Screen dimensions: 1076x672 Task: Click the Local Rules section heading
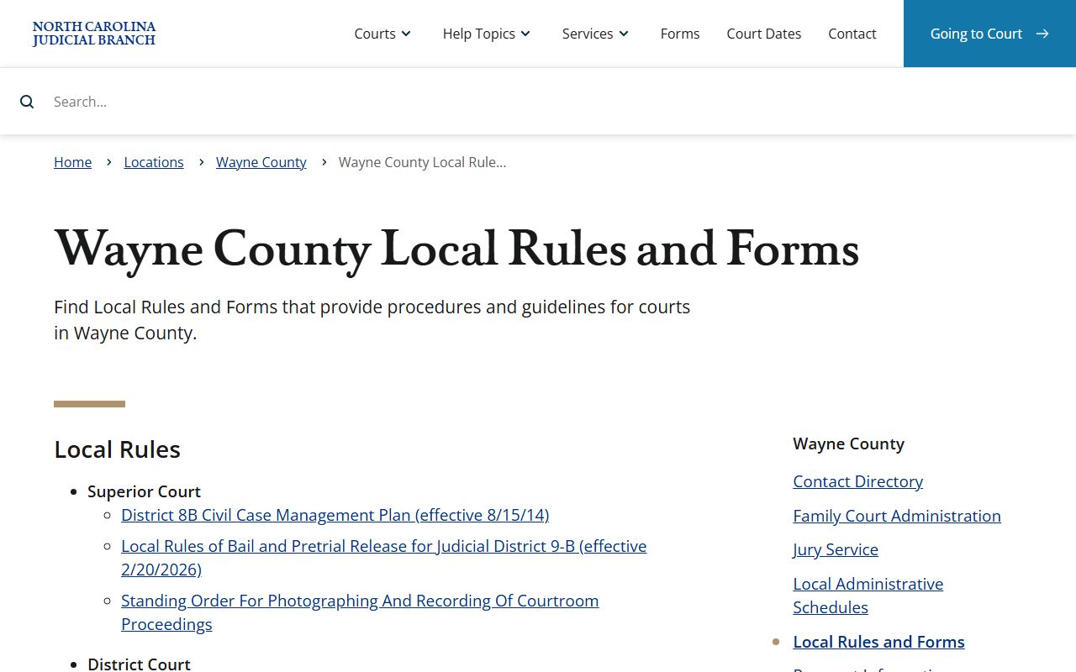118,449
